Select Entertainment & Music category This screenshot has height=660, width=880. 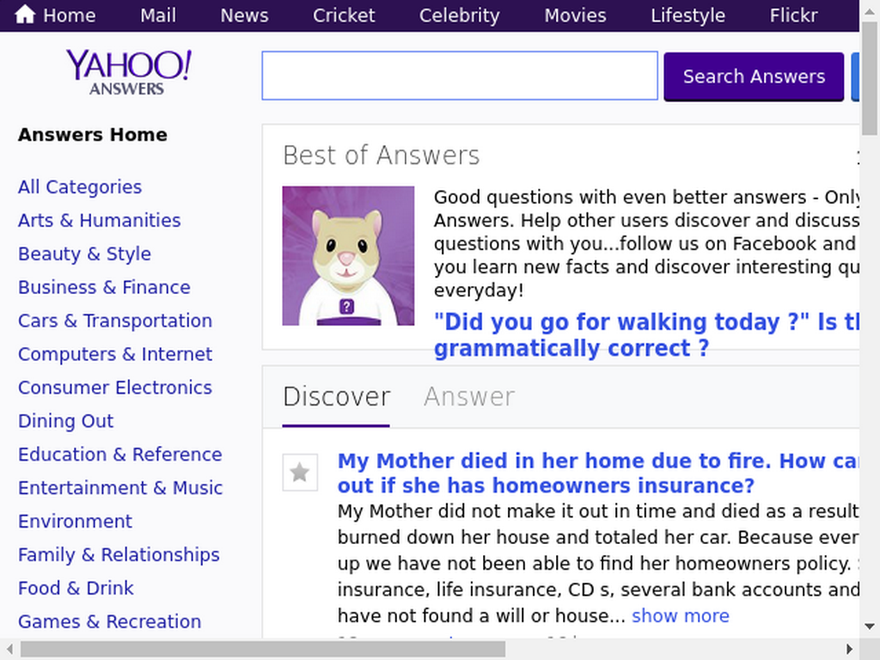point(120,488)
